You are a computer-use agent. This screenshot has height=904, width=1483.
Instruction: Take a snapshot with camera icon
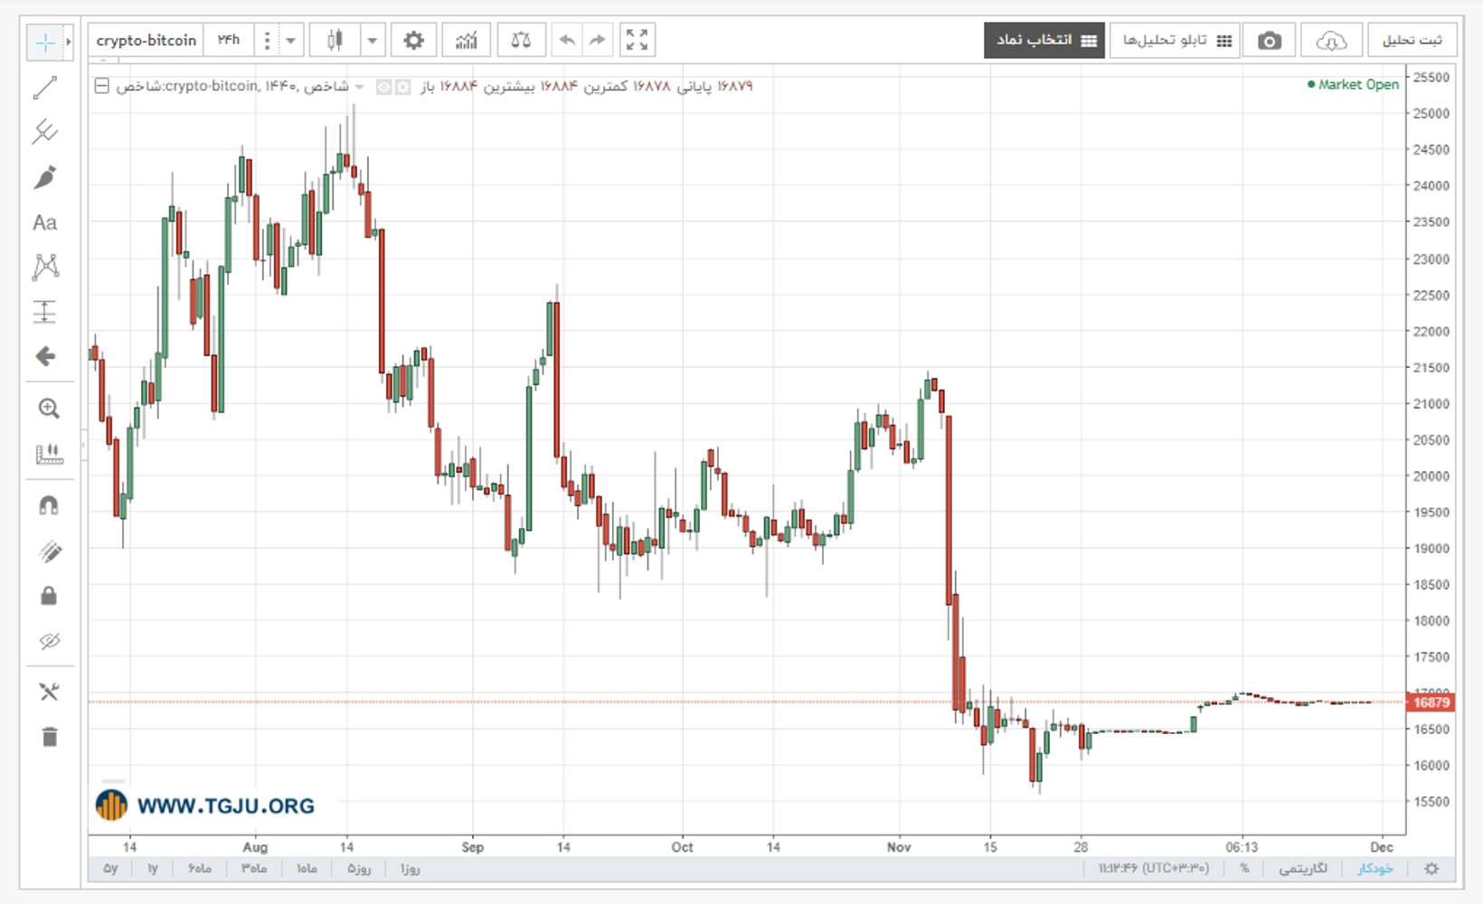pyautogui.click(x=1270, y=41)
